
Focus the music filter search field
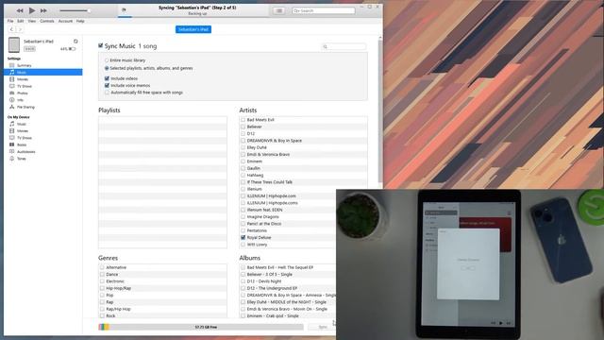click(x=344, y=46)
